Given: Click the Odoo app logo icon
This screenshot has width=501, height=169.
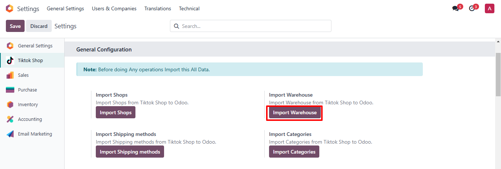Looking at the screenshot, I should coord(10,8).
